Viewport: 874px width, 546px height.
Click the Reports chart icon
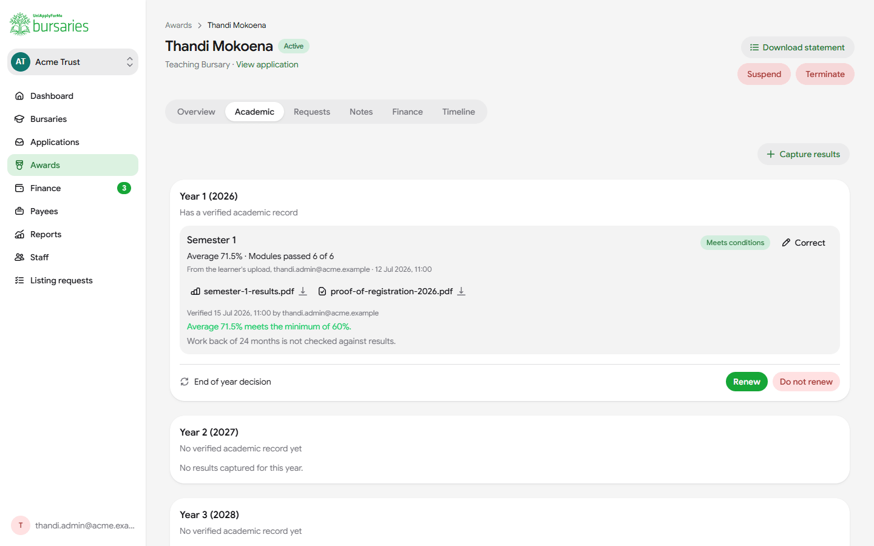19,234
